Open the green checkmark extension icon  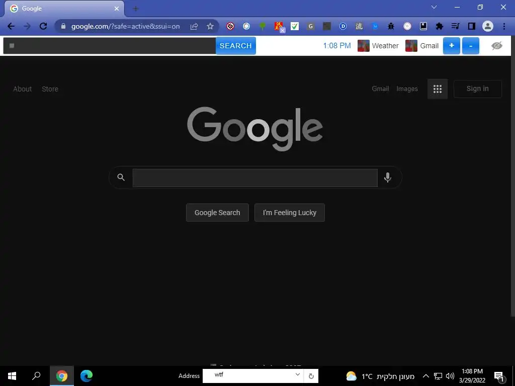(x=295, y=26)
